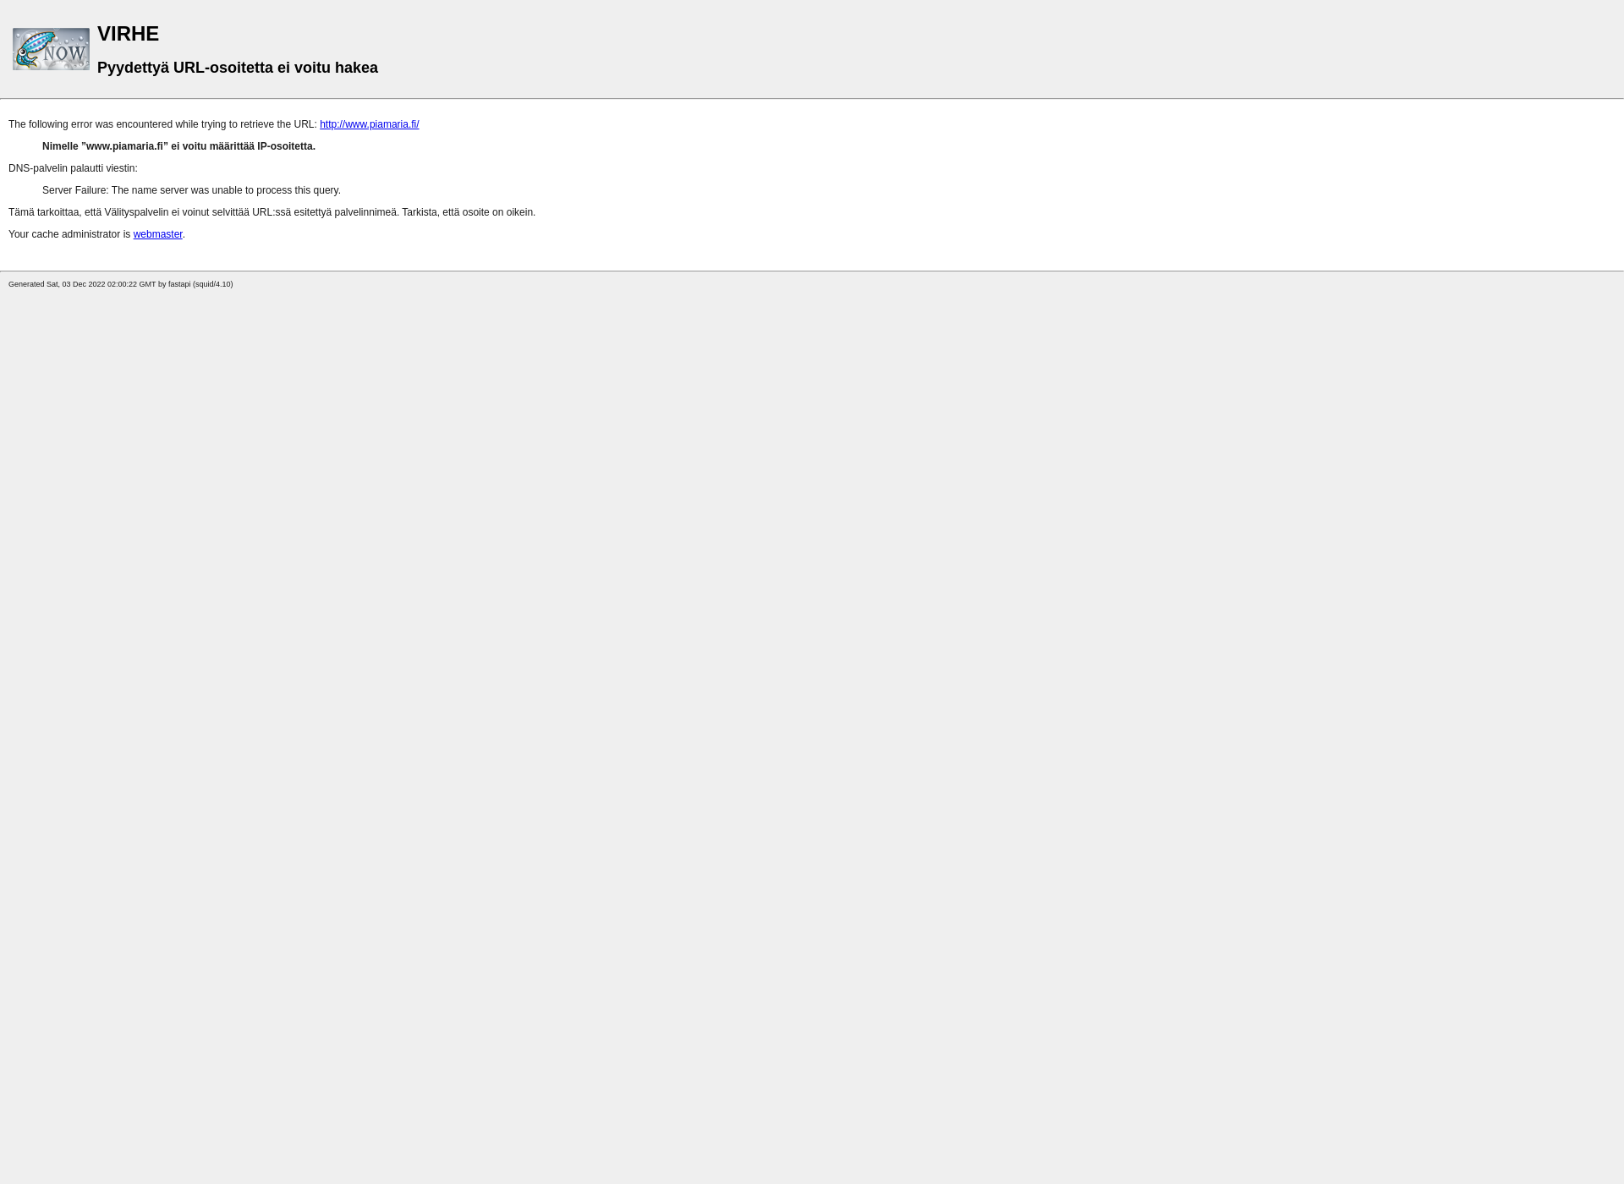Image resolution: width=1624 pixels, height=1184 pixels.
Task: Click the VIRHE error heading
Action: pos(128,33)
